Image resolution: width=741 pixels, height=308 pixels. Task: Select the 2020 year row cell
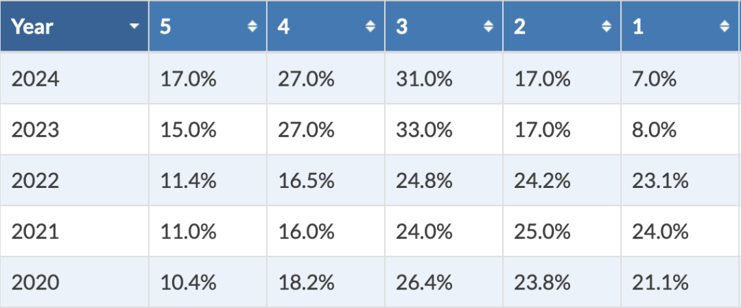pyautogui.click(x=36, y=282)
